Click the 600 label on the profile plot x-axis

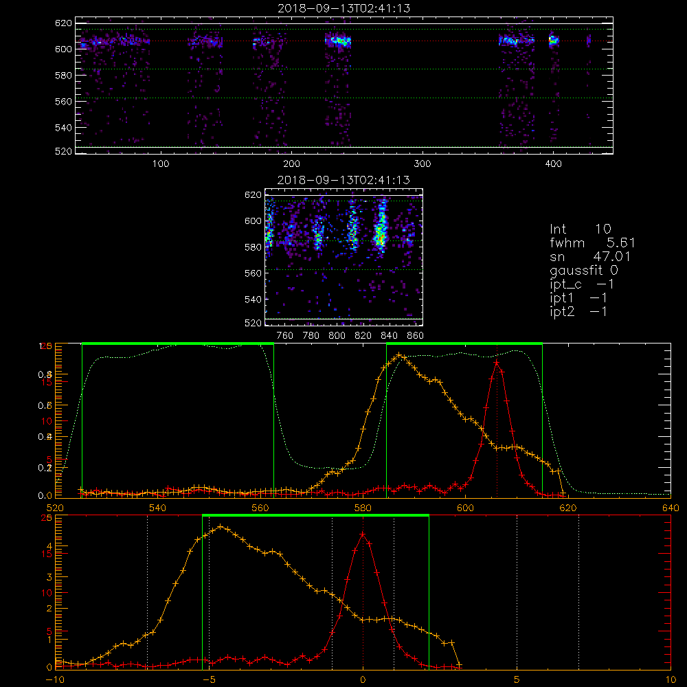click(465, 508)
